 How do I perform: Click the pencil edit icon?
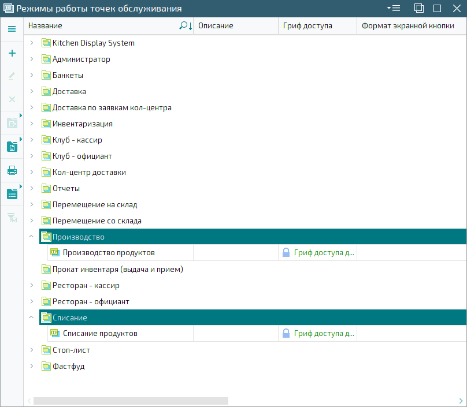(x=12, y=76)
